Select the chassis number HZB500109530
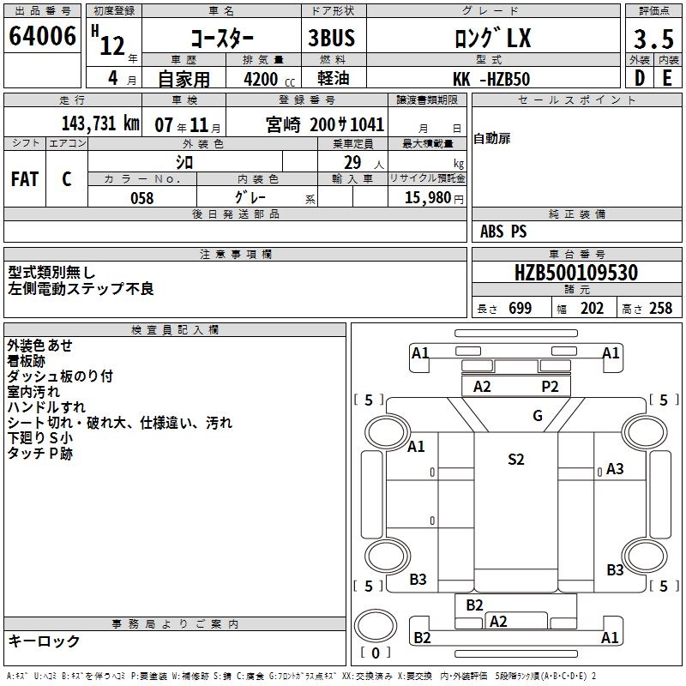686x686 pixels. 576,273
